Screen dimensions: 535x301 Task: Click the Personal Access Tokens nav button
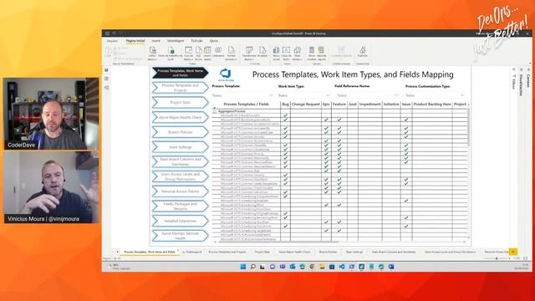click(x=180, y=191)
